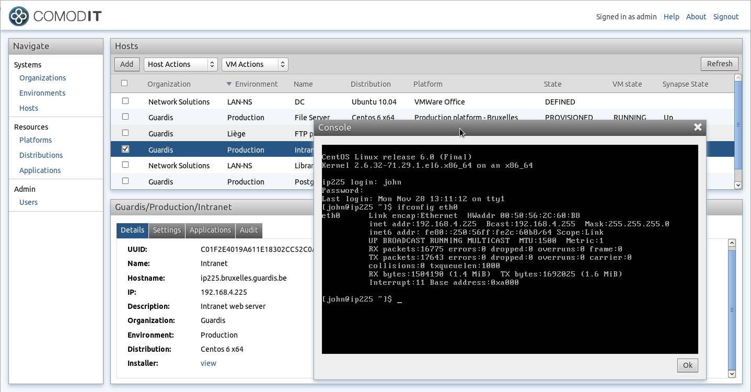Image resolution: width=751 pixels, height=392 pixels.
Task: Sort by Platform column header
Action: point(428,84)
